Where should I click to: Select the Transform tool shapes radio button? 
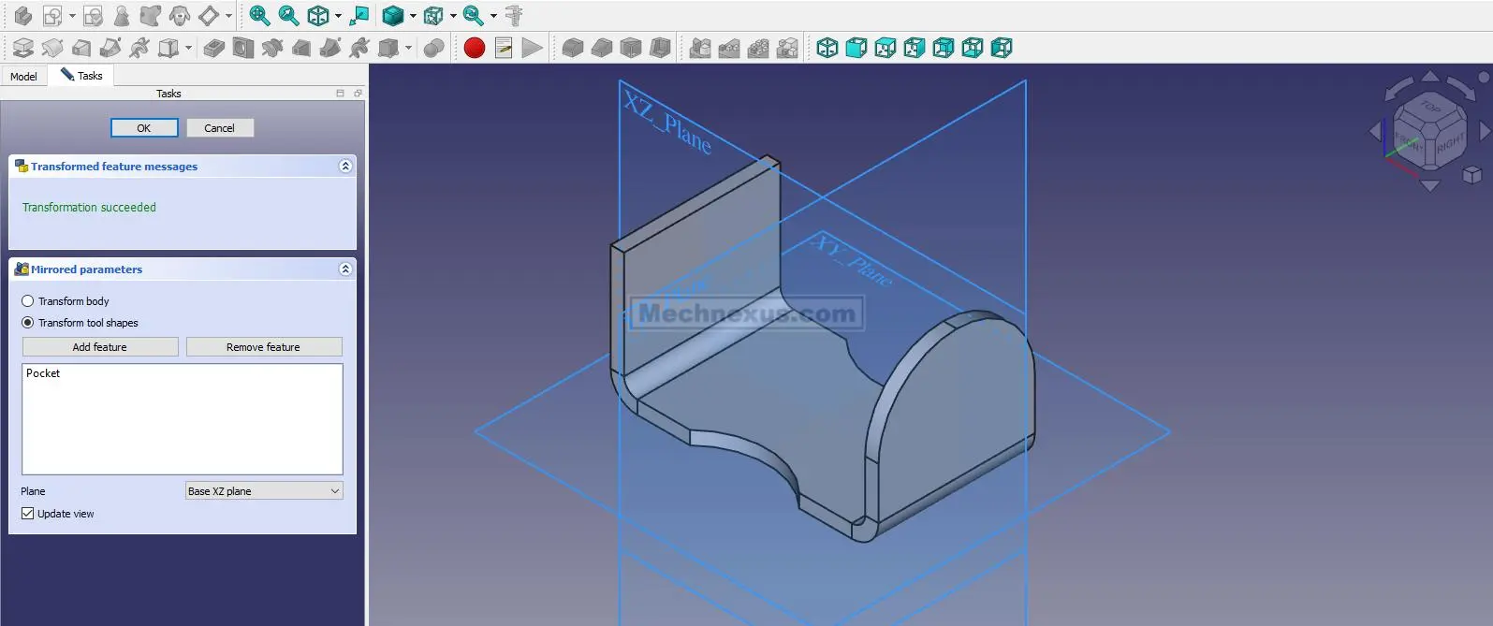pyautogui.click(x=28, y=323)
